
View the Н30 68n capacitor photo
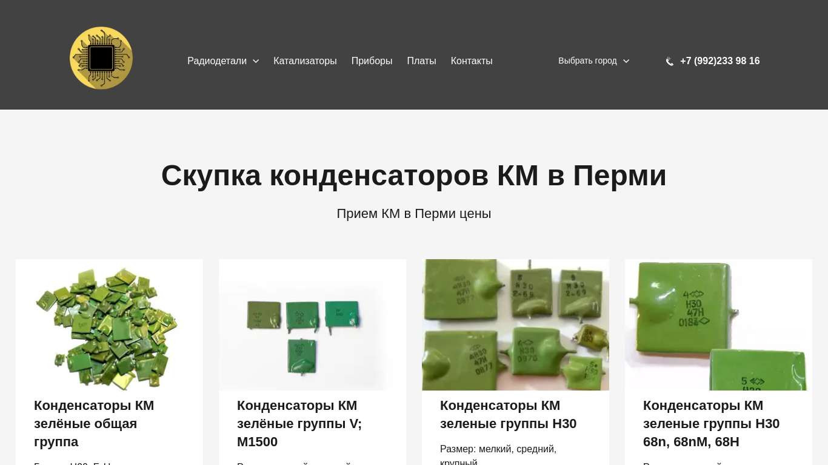pos(718,325)
